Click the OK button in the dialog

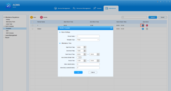[x=78, y=72]
